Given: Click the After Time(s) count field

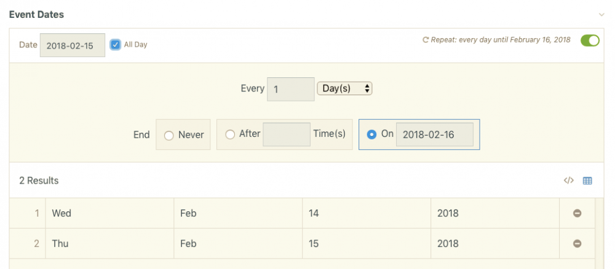Looking at the screenshot, I should tap(286, 134).
